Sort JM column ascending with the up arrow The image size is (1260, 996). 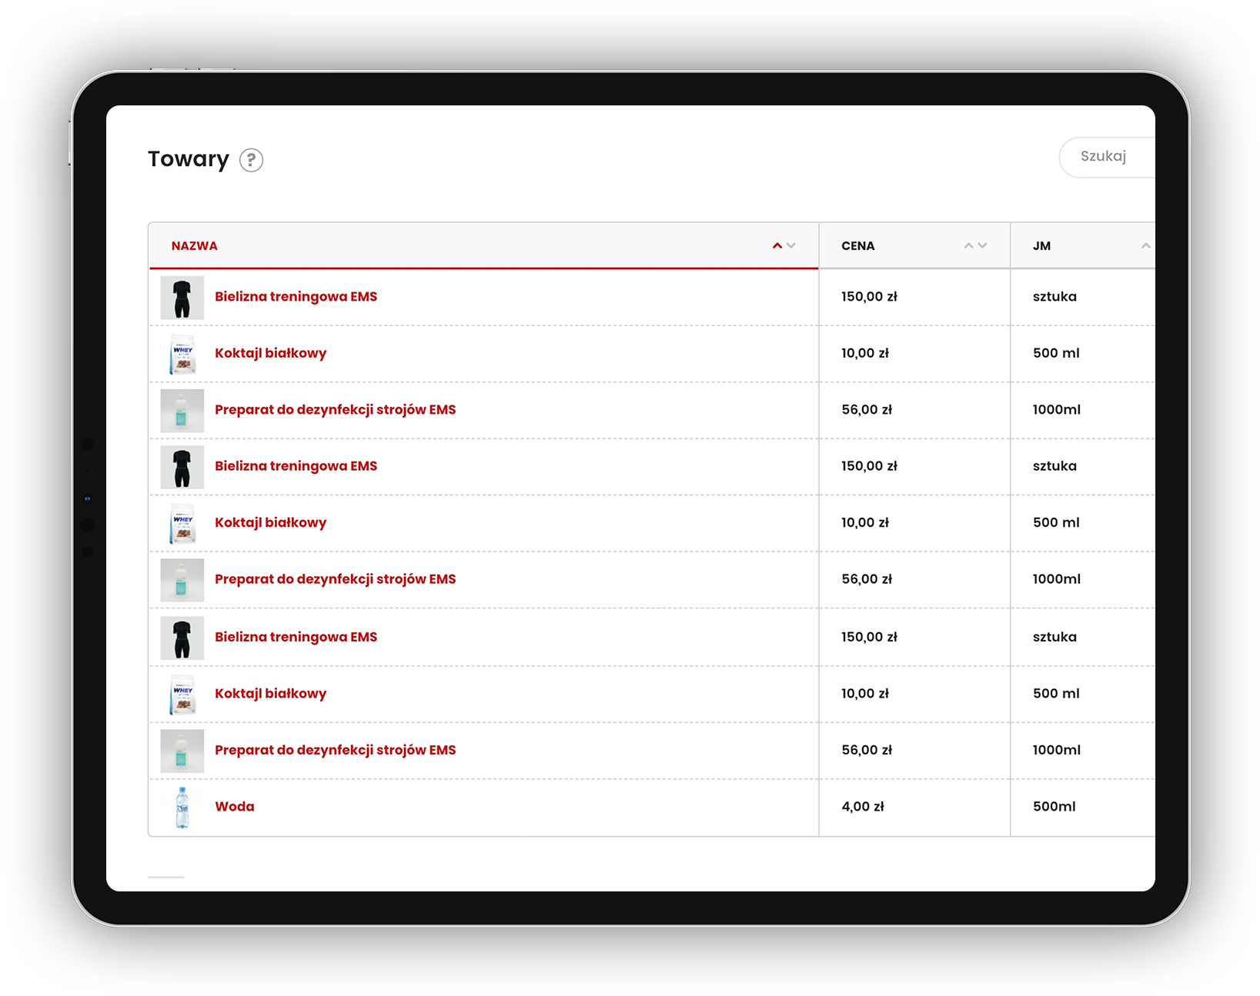1146,246
